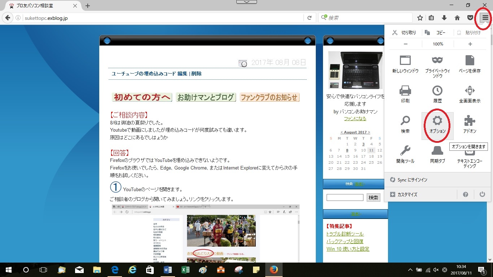The image size is (493, 277).
Task: Open 同期タブ in the menu
Action: 437,154
